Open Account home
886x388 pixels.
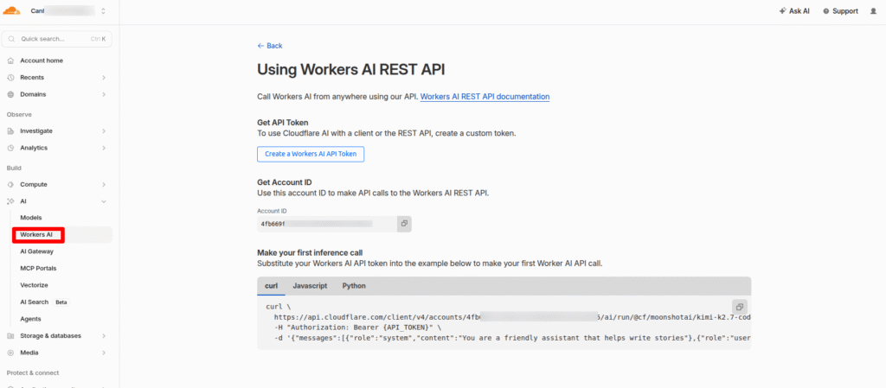[x=42, y=60]
